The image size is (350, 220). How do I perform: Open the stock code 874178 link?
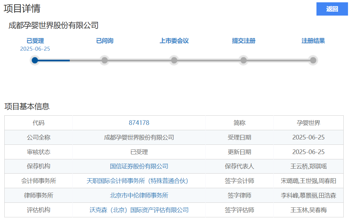click(139, 123)
